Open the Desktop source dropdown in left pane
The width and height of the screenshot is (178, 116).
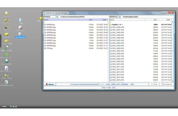click(51, 17)
